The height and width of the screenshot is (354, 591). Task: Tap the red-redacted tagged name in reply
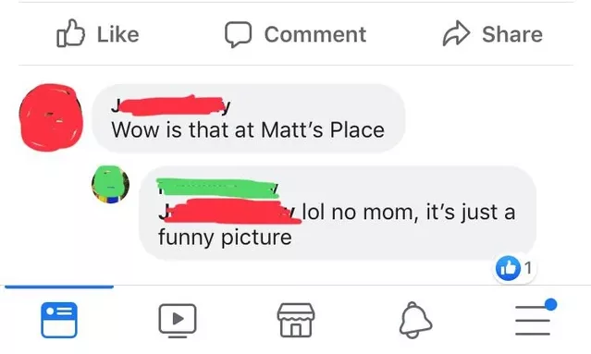[230, 212]
